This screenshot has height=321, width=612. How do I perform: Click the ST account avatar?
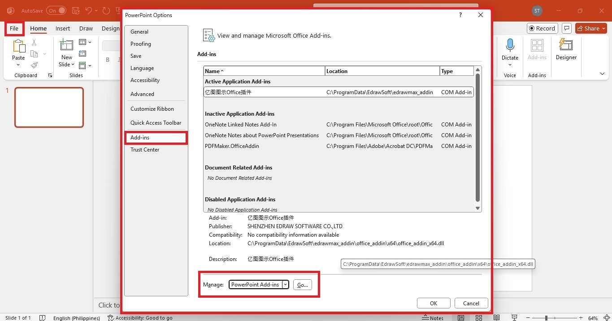pyautogui.click(x=537, y=10)
